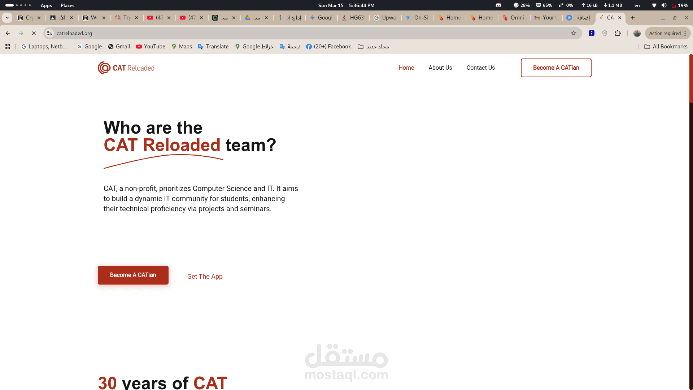The height and width of the screenshot is (390, 693).
Task: Click the outlined 'Become A CATian' header button
Action: tap(556, 68)
